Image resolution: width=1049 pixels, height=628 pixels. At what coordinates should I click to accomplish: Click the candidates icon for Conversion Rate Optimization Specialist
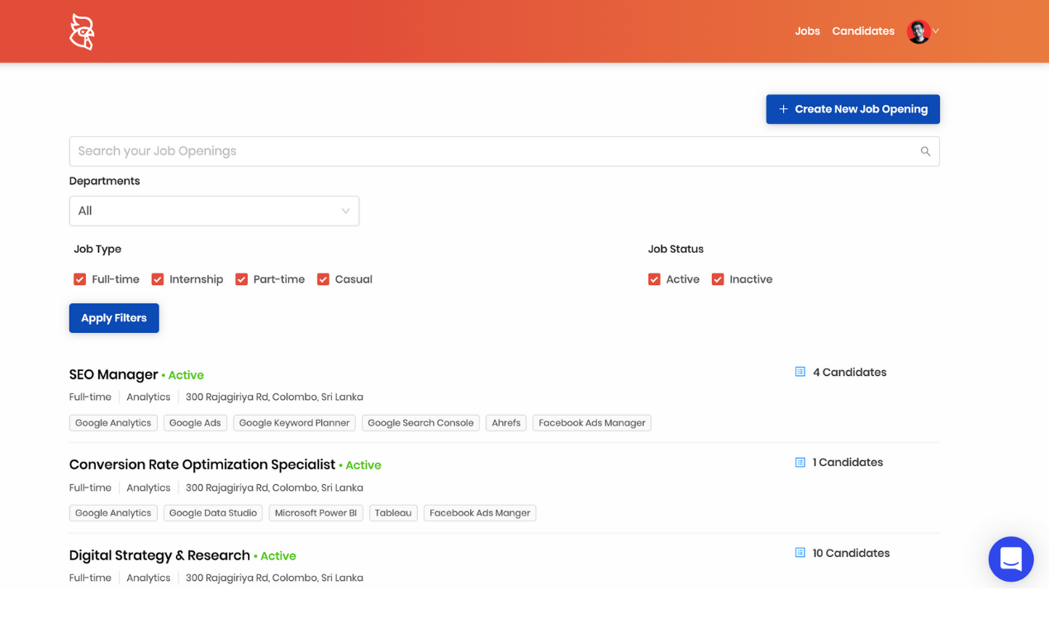799,462
